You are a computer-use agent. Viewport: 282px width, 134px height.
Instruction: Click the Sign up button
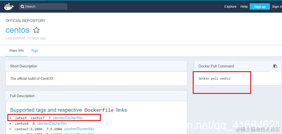pos(260,7)
